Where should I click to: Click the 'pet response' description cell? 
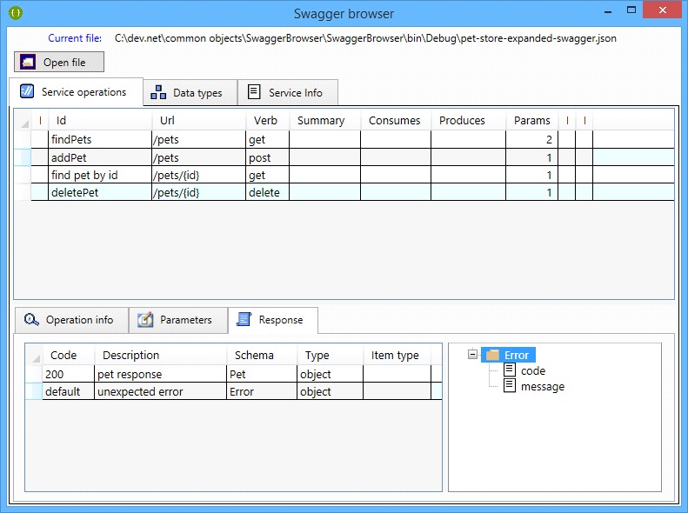[161, 374]
